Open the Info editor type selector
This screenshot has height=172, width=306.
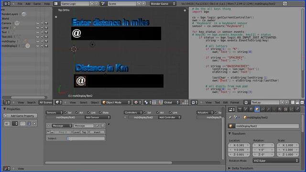tap(6, 3)
